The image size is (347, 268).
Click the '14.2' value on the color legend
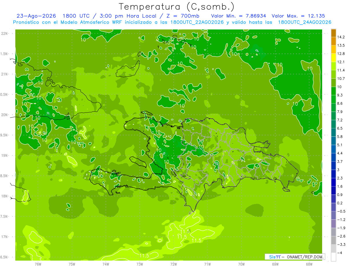(x=341, y=37)
